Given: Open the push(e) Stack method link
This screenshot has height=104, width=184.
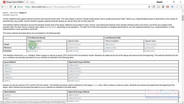Looking at the screenshot, I should tap(7, 95).
